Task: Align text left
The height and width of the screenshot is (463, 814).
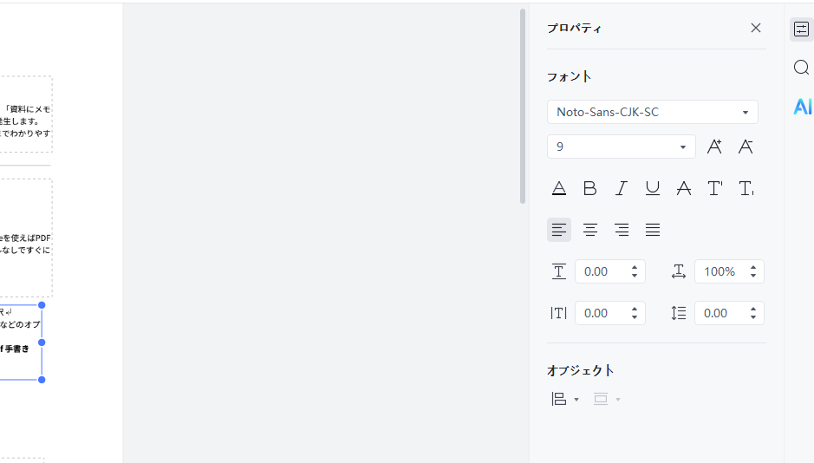Action: [x=558, y=230]
